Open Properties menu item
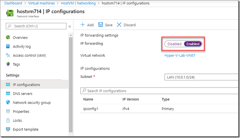This screenshot has width=240, height=138. (21, 112)
